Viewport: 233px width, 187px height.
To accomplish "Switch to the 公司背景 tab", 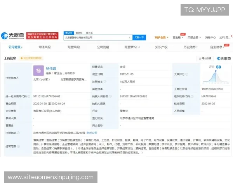I will point(15,47).
